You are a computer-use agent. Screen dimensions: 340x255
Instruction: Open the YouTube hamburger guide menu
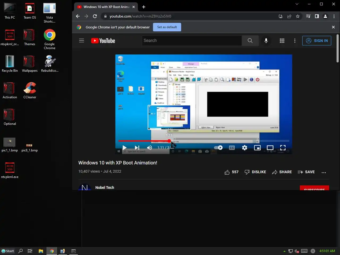pos(82,41)
